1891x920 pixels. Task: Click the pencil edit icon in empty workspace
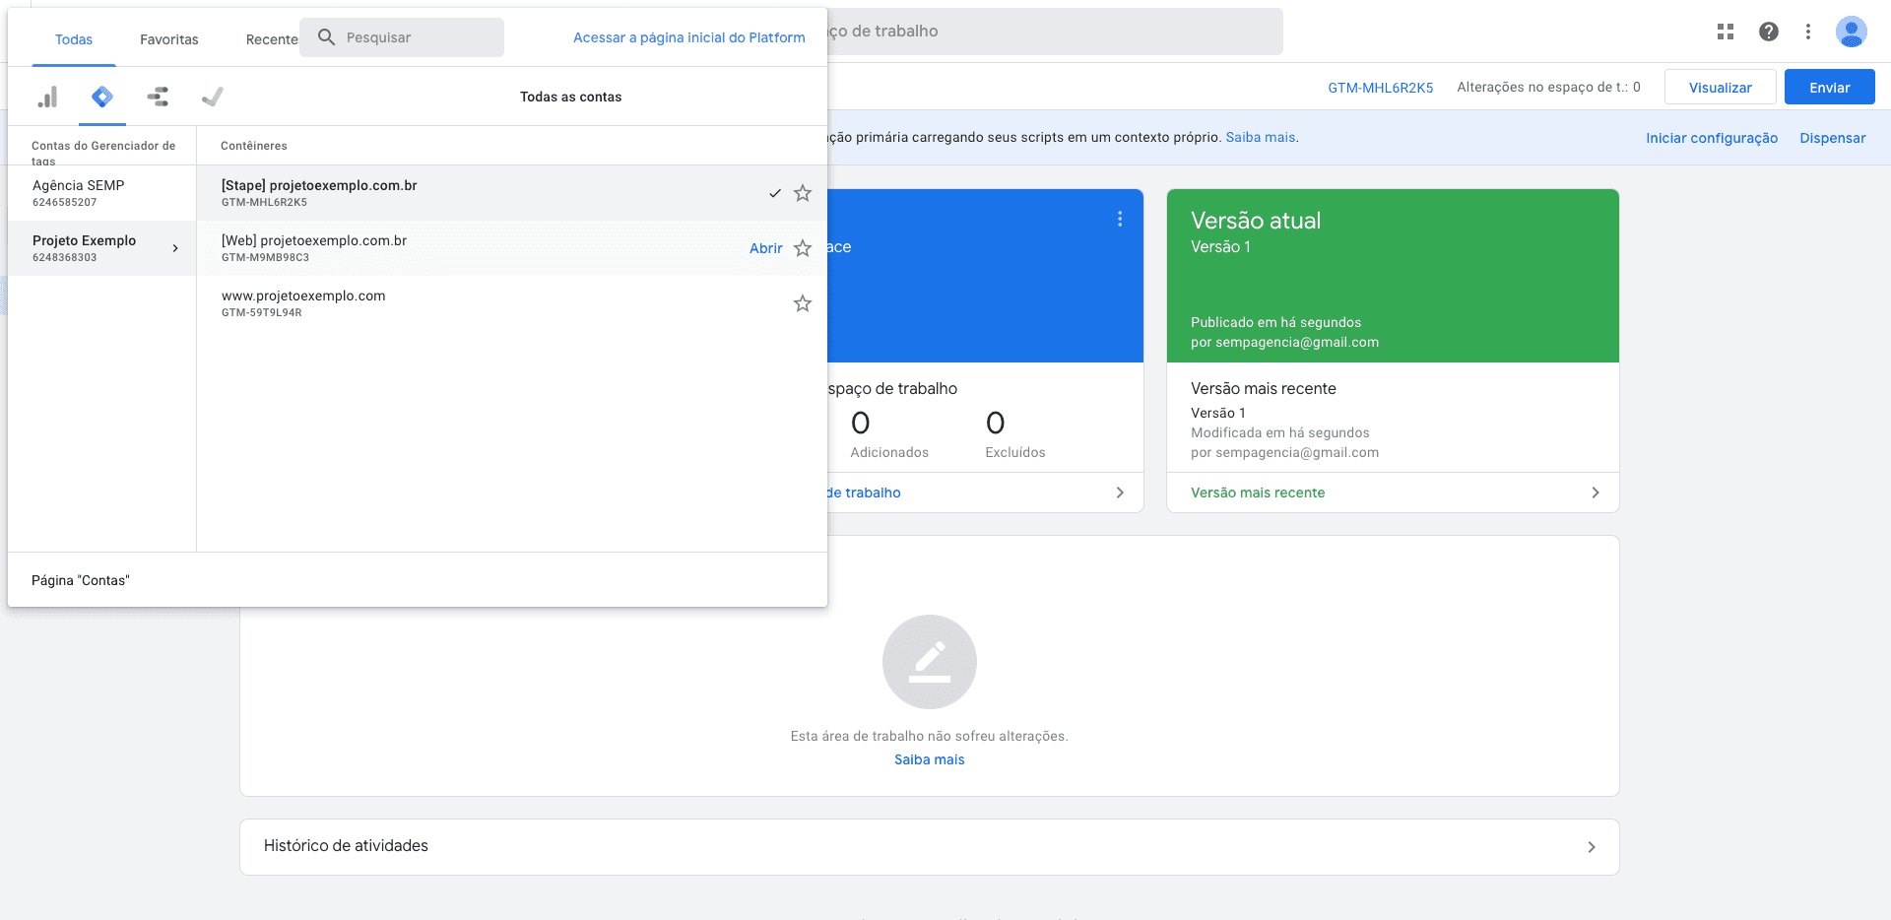pyautogui.click(x=930, y=662)
